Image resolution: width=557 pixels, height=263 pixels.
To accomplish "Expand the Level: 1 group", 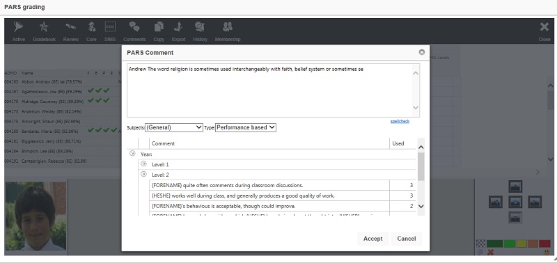I will coord(143,164).
